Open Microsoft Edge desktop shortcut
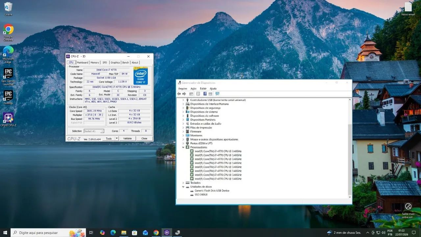Screen dimensions: 421x237 [x=8, y=55]
